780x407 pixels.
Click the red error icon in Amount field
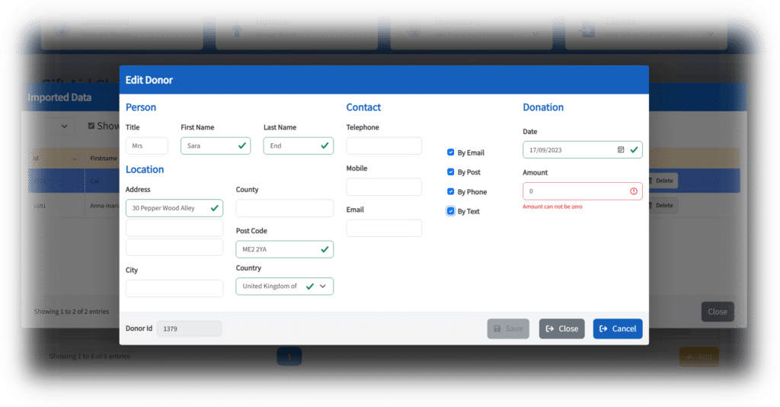[x=634, y=191]
